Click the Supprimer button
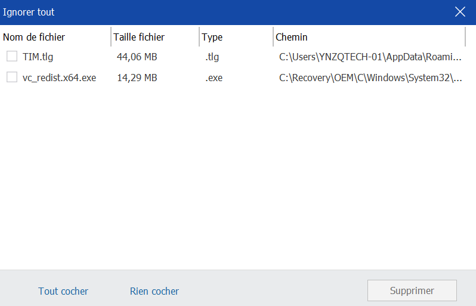 412,290
